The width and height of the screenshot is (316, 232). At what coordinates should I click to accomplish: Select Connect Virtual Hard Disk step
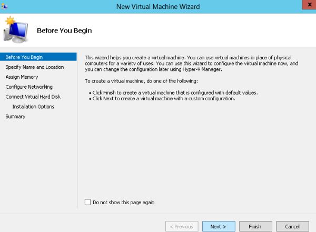click(x=33, y=97)
